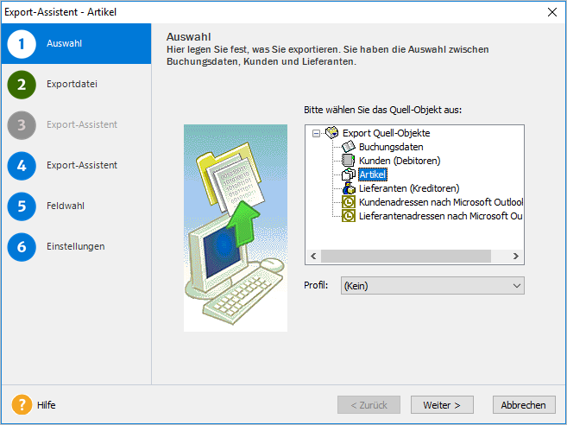The height and width of the screenshot is (425, 567).
Task: Click the Lieferantenadressen Outlook clock icon
Action: [349, 216]
